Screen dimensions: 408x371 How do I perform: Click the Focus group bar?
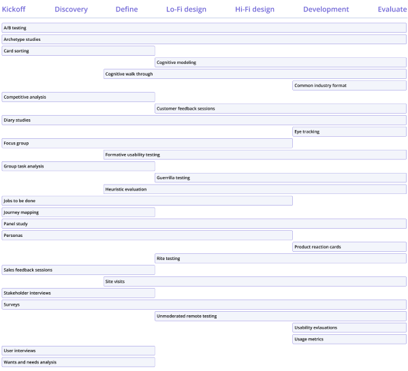click(147, 143)
